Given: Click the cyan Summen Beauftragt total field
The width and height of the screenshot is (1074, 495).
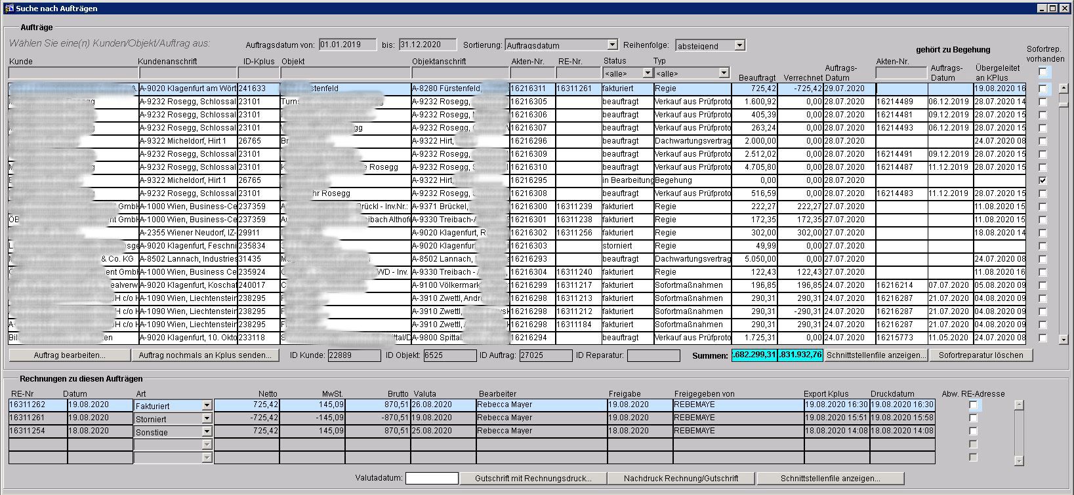Looking at the screenshot, I should tap(754, 355).
